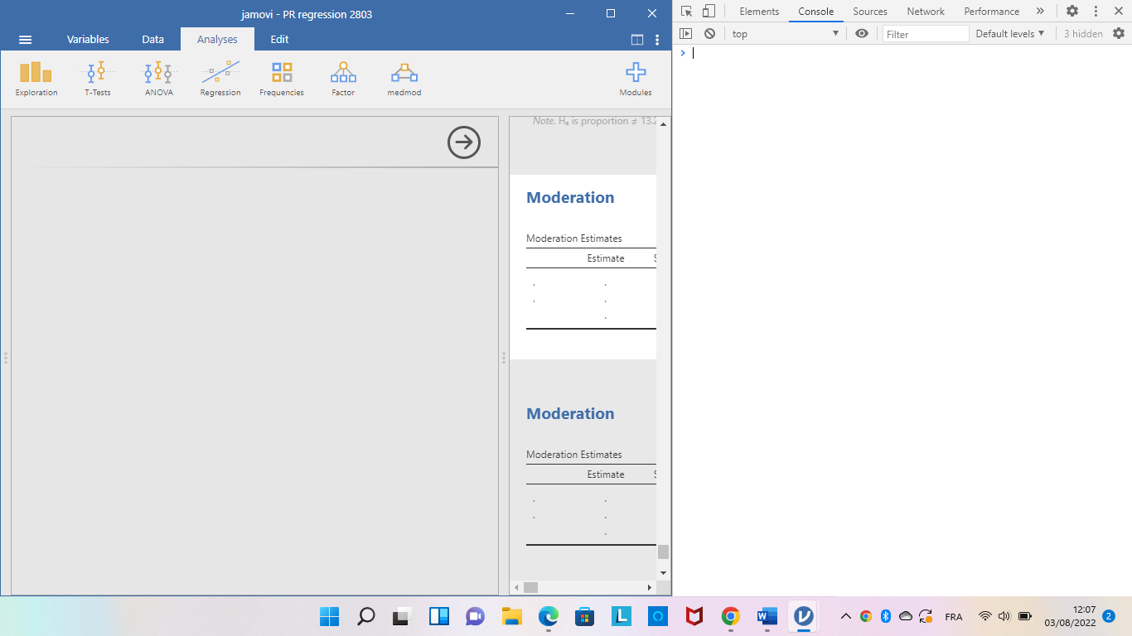Screen dimensions: 1132x636
Task: Toggle the live expression eye icon
Action: tap(862, 34)
